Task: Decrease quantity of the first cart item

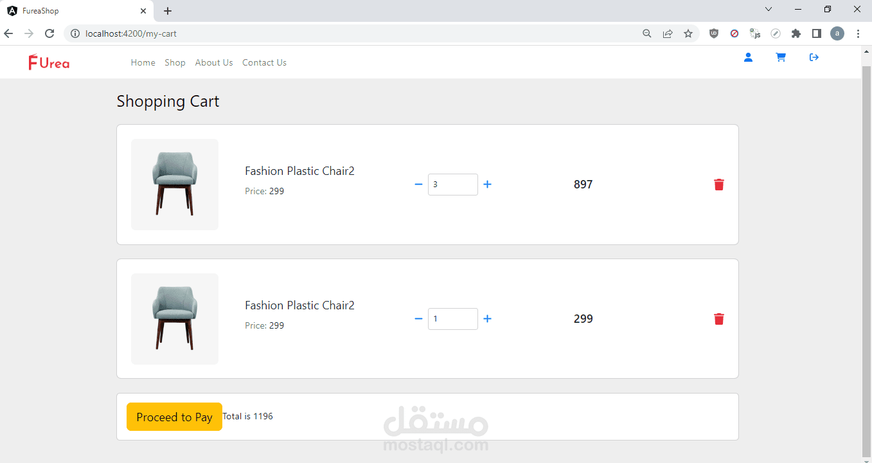Action: coord(418,185)
